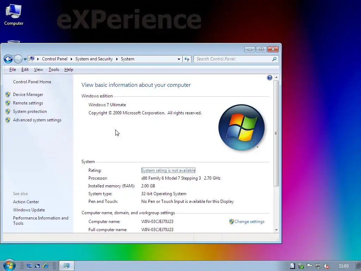Click the Windows logo image
This screenshot has width=361, height=271.
pos(241,127)
